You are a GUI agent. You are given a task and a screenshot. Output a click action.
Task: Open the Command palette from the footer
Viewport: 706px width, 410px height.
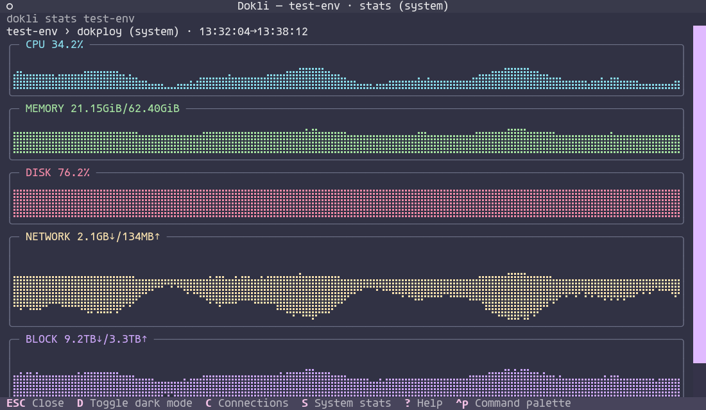(513, 403)
